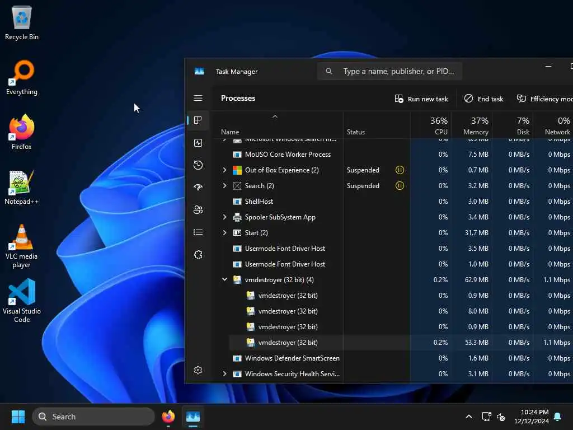Expand the Start (2) process group
This screenshot has width=573, height=430.
[224, 233]
